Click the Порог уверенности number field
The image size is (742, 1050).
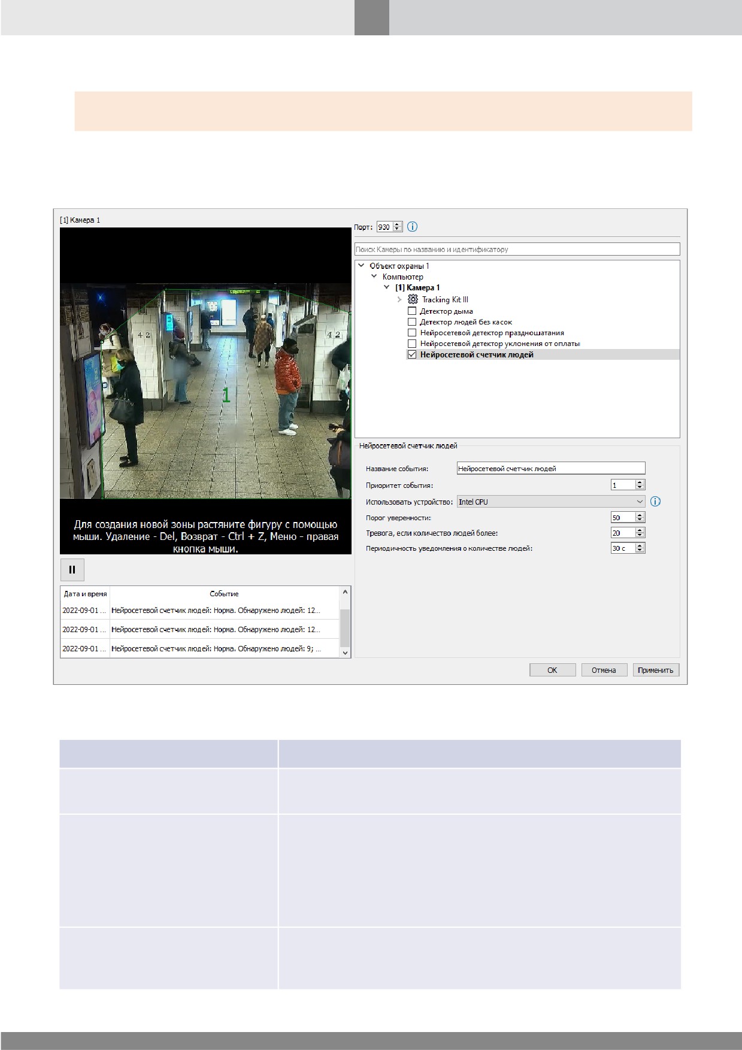tap(623, 517)
